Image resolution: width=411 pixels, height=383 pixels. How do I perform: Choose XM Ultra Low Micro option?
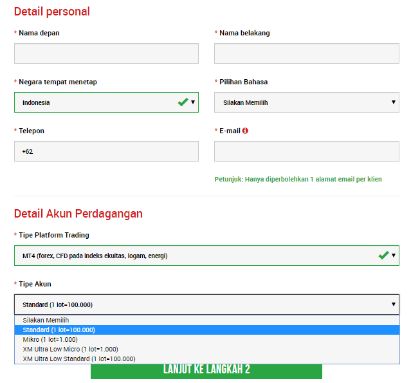coord(207,349)
